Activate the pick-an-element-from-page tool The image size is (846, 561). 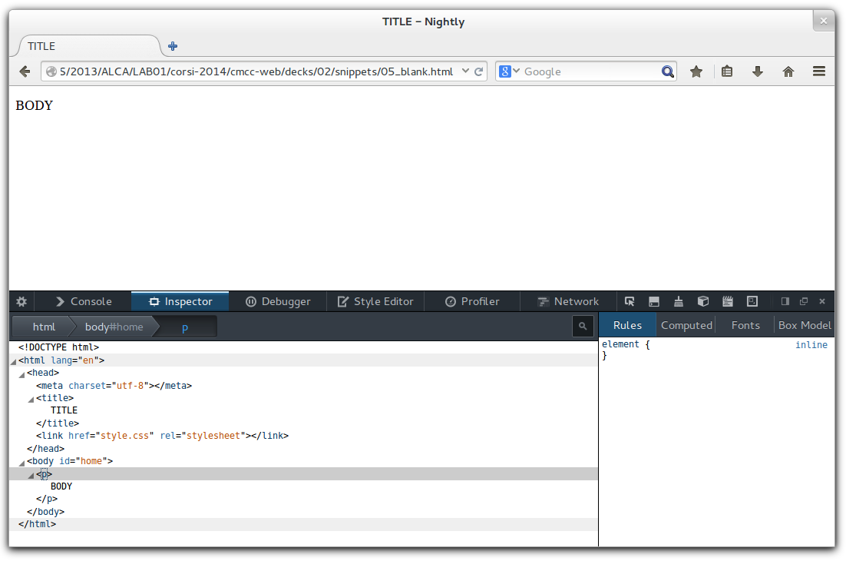(x=630, y=301)
